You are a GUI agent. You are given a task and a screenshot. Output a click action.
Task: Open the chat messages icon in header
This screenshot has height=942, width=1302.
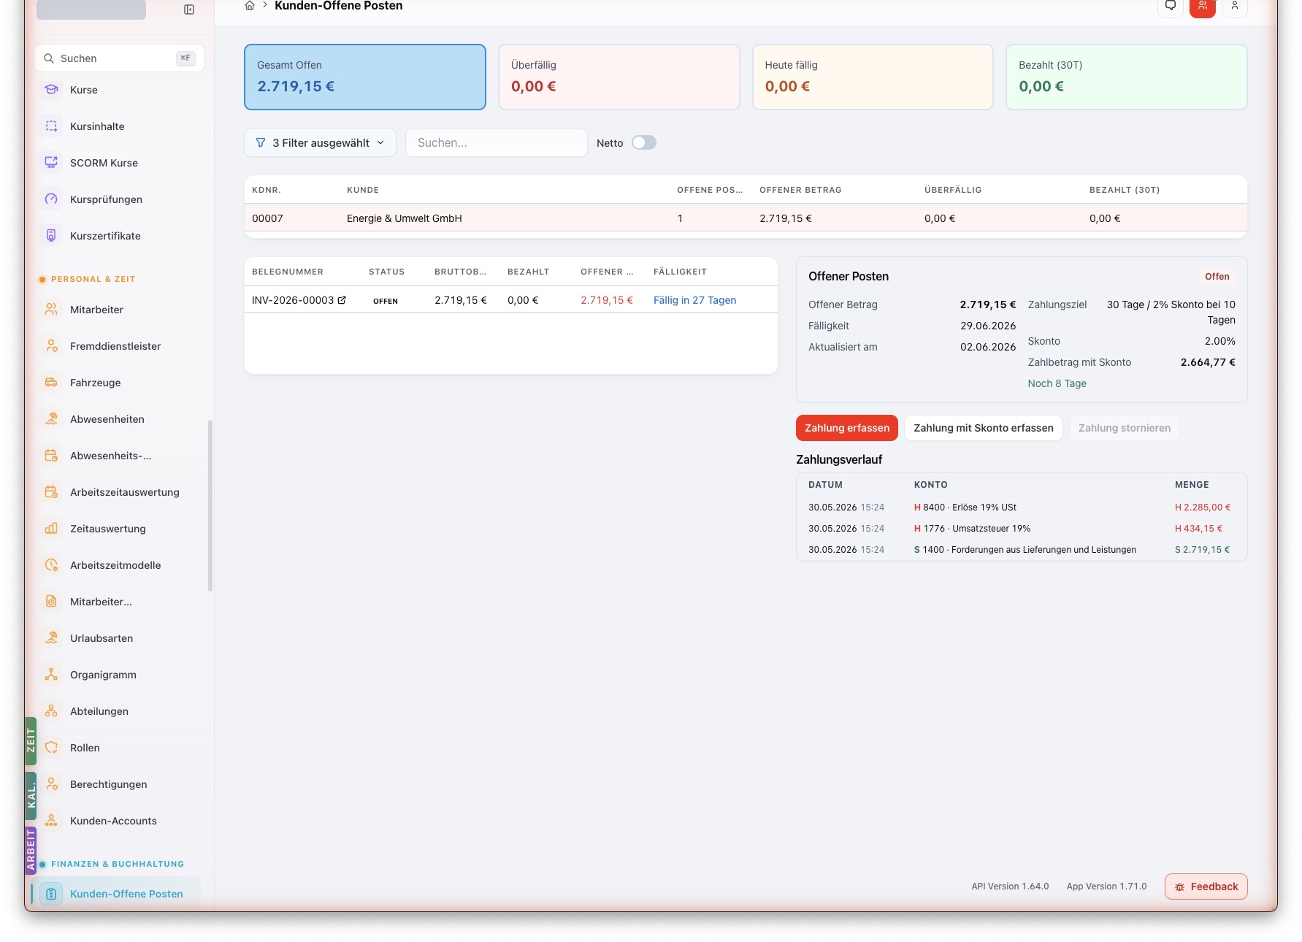point(1171,7)
